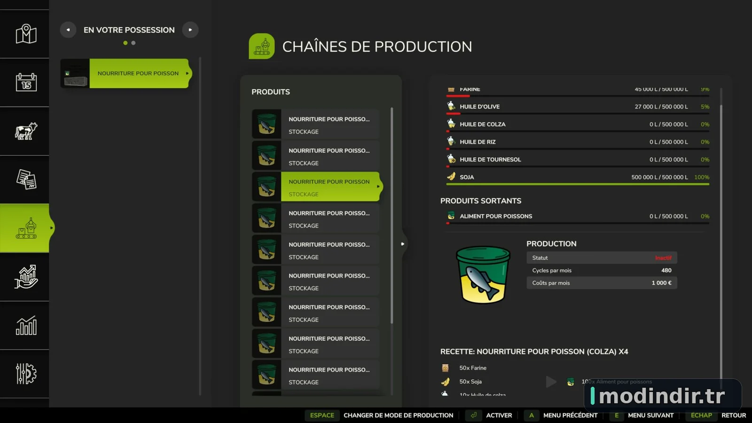
Task: Select Nourriture pour poisson production facility
Action: [x=127, y=73]
